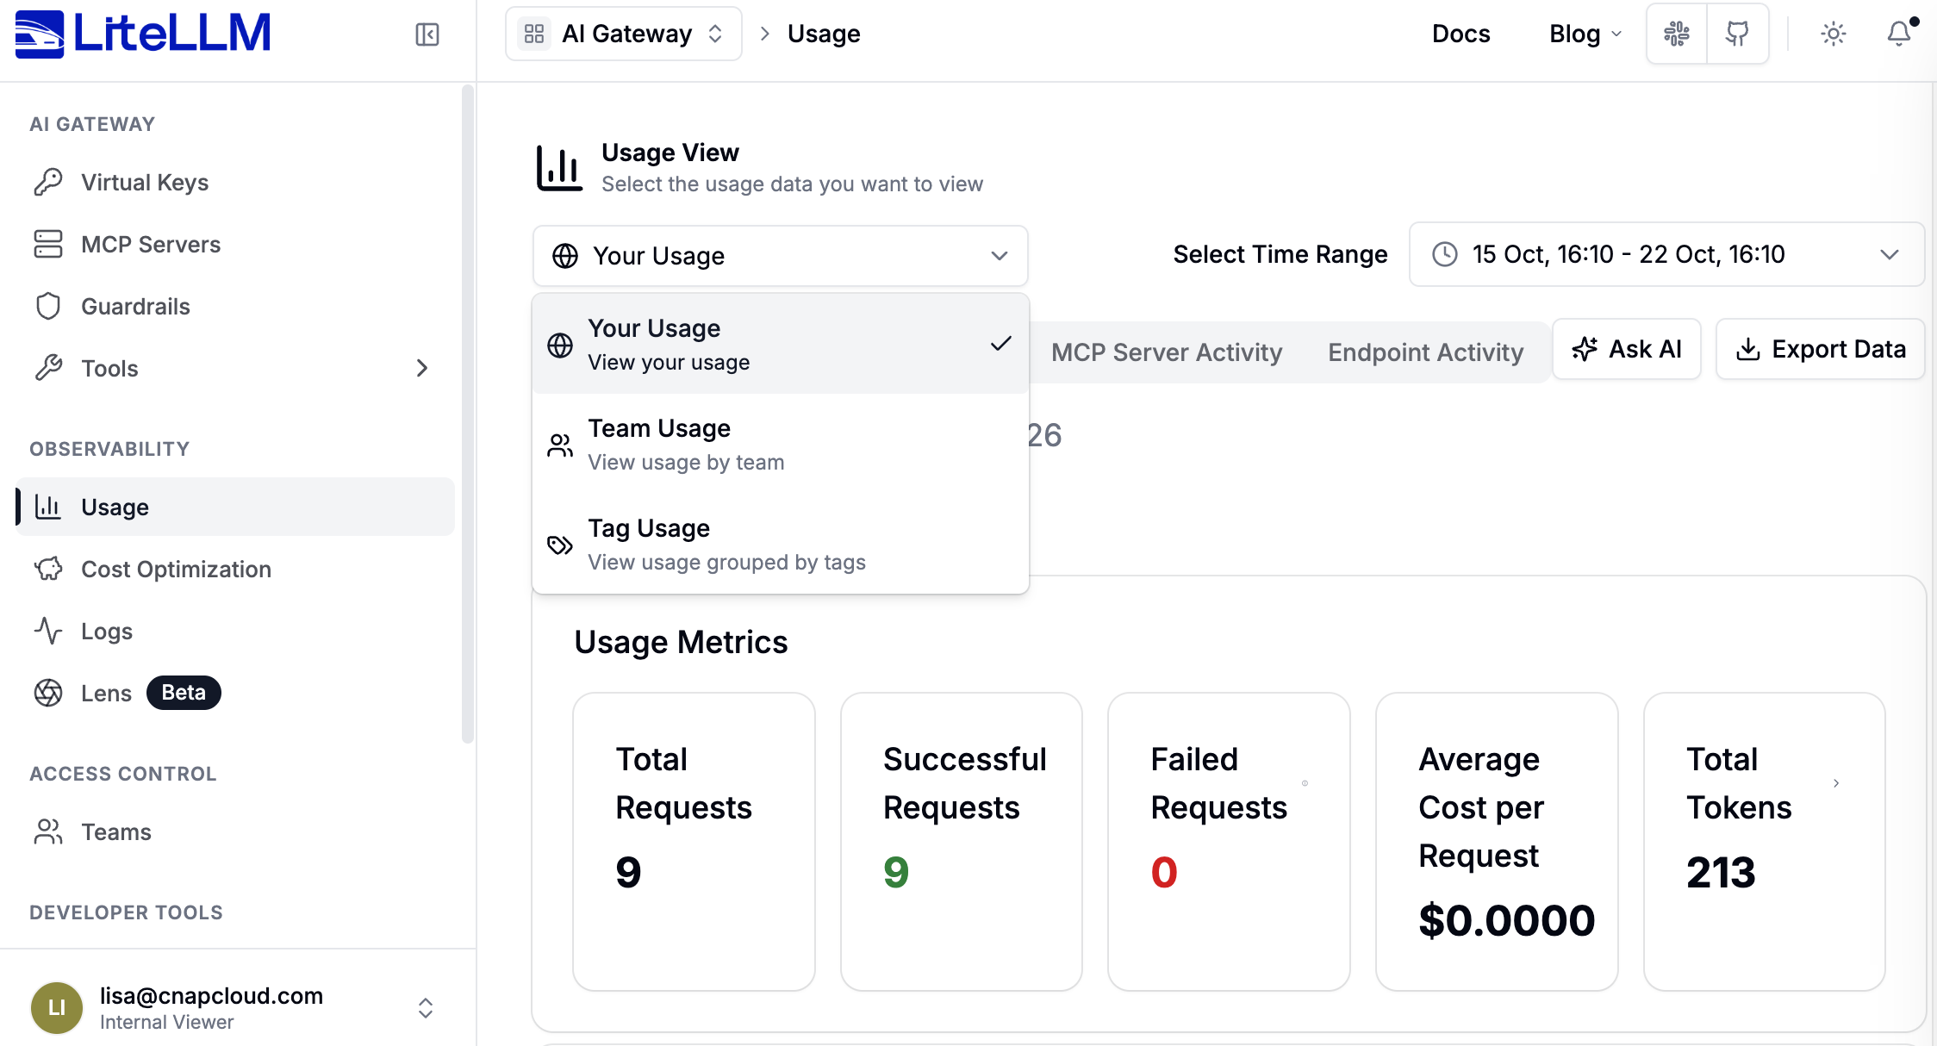Screen dimensions: 1937x1046
Task: Open Guardrails from sidebar
Action: [234, 307]
